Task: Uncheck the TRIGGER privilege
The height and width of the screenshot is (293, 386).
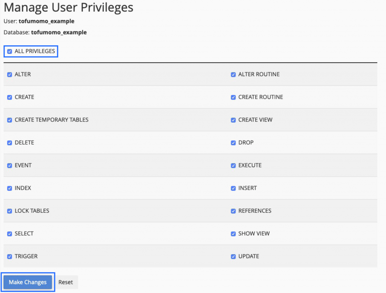Action: click(9, 256)
